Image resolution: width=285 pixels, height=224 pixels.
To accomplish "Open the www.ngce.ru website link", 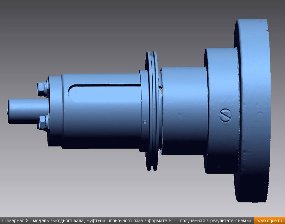I will pos(269,221).
